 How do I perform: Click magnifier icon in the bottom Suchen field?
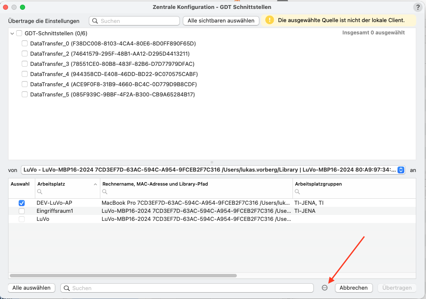click(x=67, y=288)
